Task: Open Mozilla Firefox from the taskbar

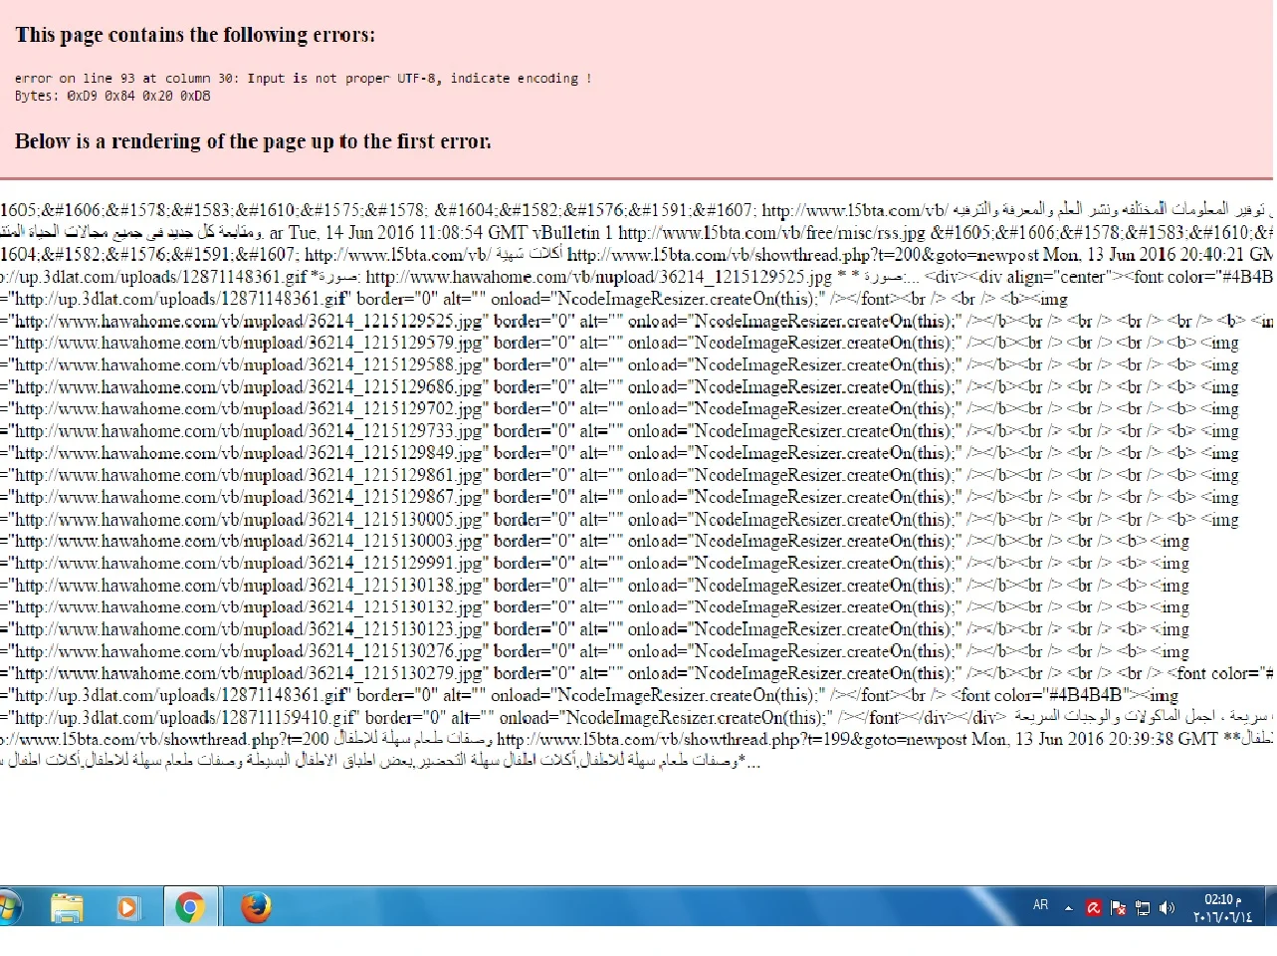Action: (256, 907)
